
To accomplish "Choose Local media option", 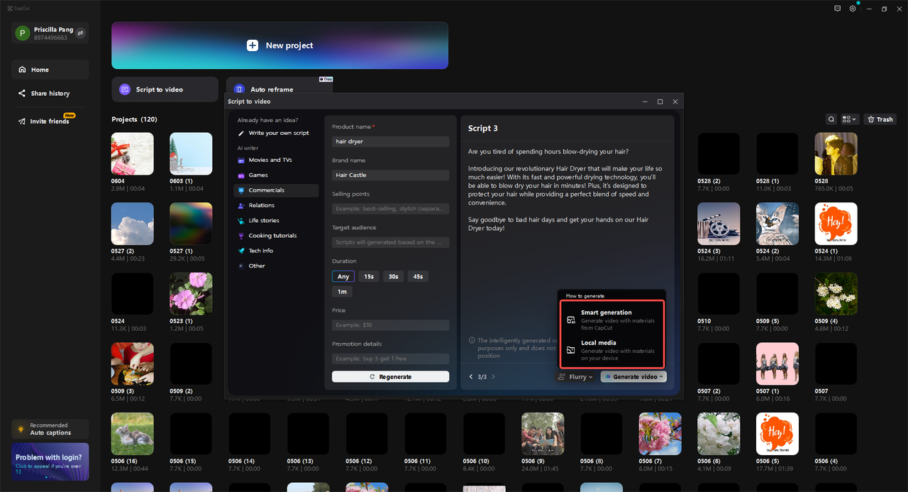I will [611, 350].
